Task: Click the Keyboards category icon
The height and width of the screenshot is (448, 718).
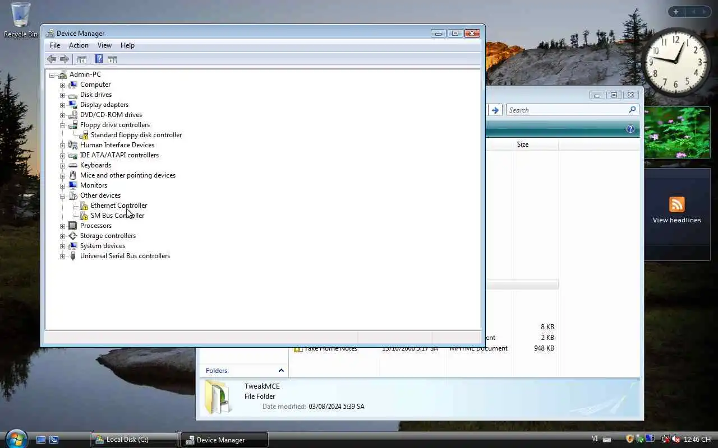Action: [x=72, y=165]
